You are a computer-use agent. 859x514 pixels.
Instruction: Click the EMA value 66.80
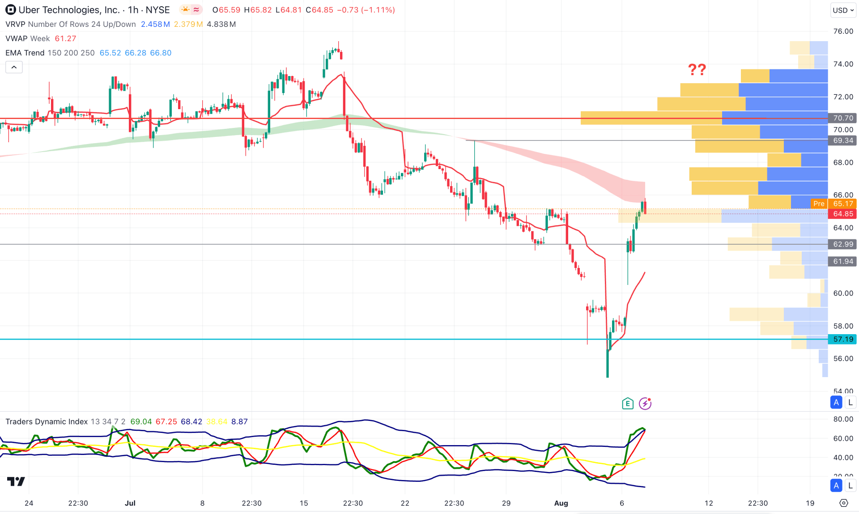click(161, 53)
